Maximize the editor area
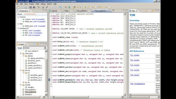Image resolution: width=176 pixels, height=99 pixels. point(126,10)
